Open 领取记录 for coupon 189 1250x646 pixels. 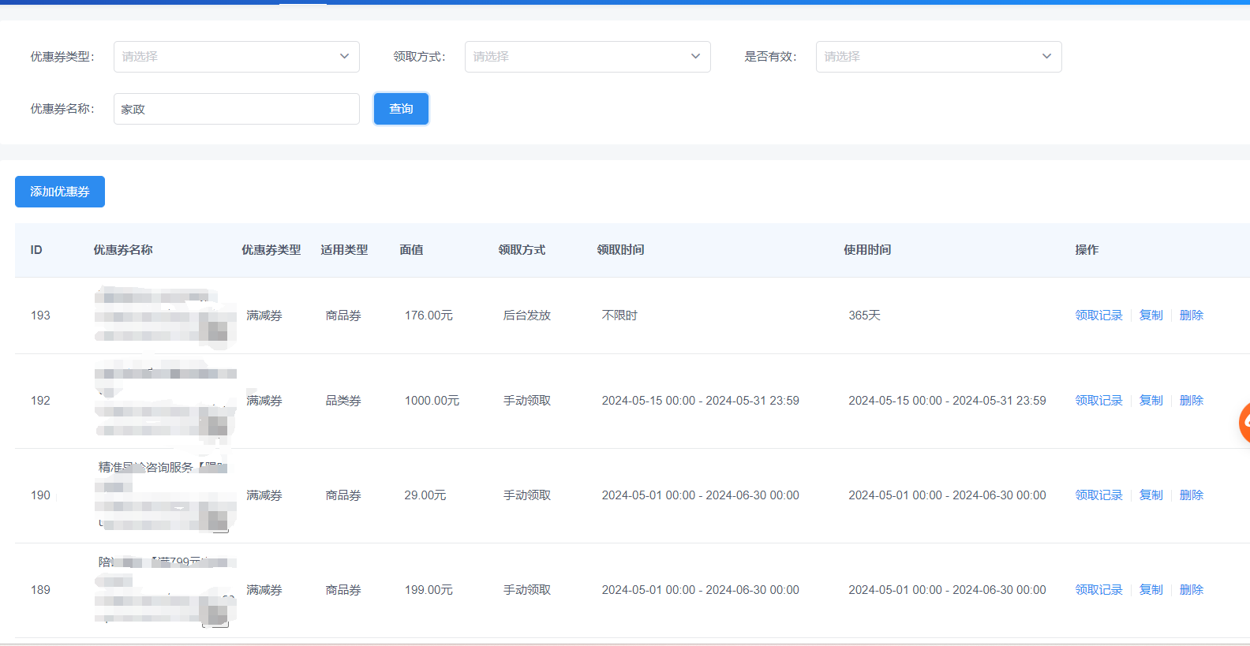(1098, 590)
